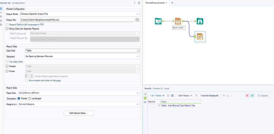Close the formatting wf.yxmd tab
The height and width of the screenshot is (134, 274).
point(166,3)
